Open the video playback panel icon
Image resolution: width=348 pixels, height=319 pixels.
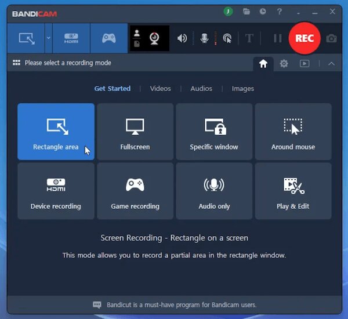[304, 64]
